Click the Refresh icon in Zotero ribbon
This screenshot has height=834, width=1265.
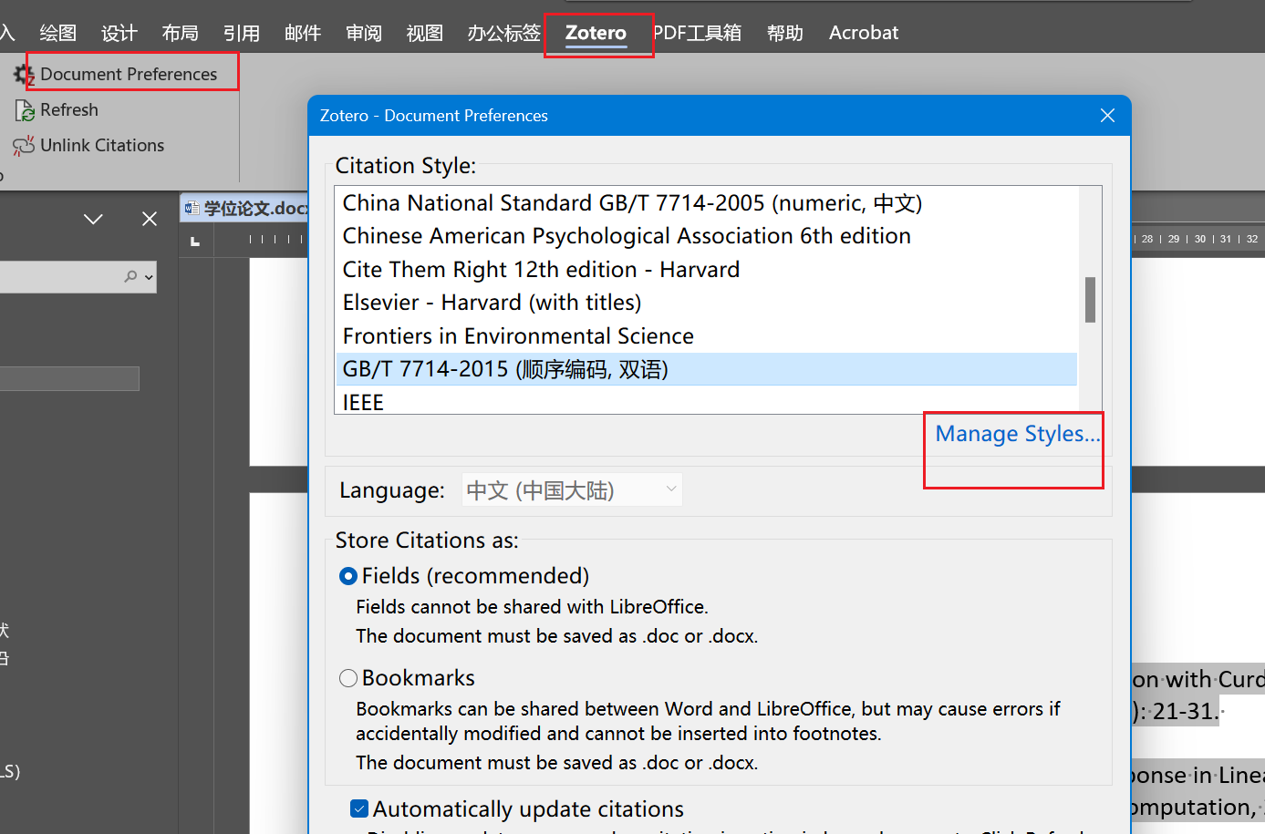[25, 110]
